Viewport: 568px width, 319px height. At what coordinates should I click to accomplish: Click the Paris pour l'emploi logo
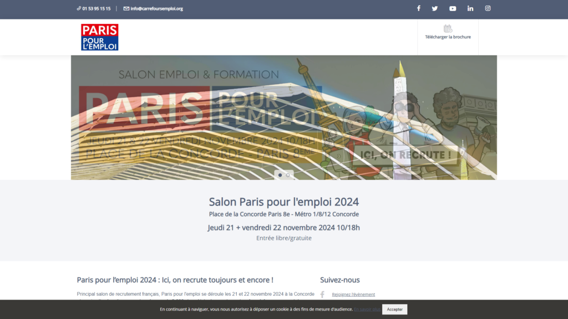100,37
